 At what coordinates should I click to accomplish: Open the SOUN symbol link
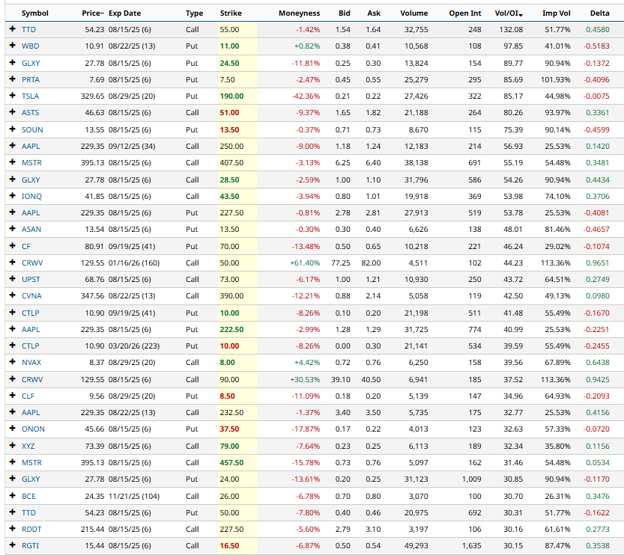click(x=32, y=129)
